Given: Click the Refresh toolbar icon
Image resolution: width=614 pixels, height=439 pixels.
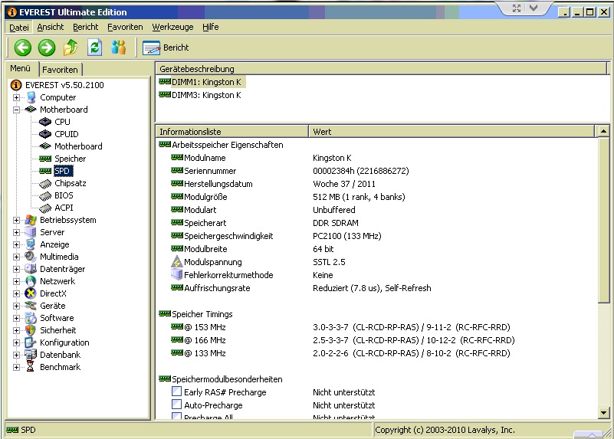Looking at the screenshot, I should coord(95,48).
